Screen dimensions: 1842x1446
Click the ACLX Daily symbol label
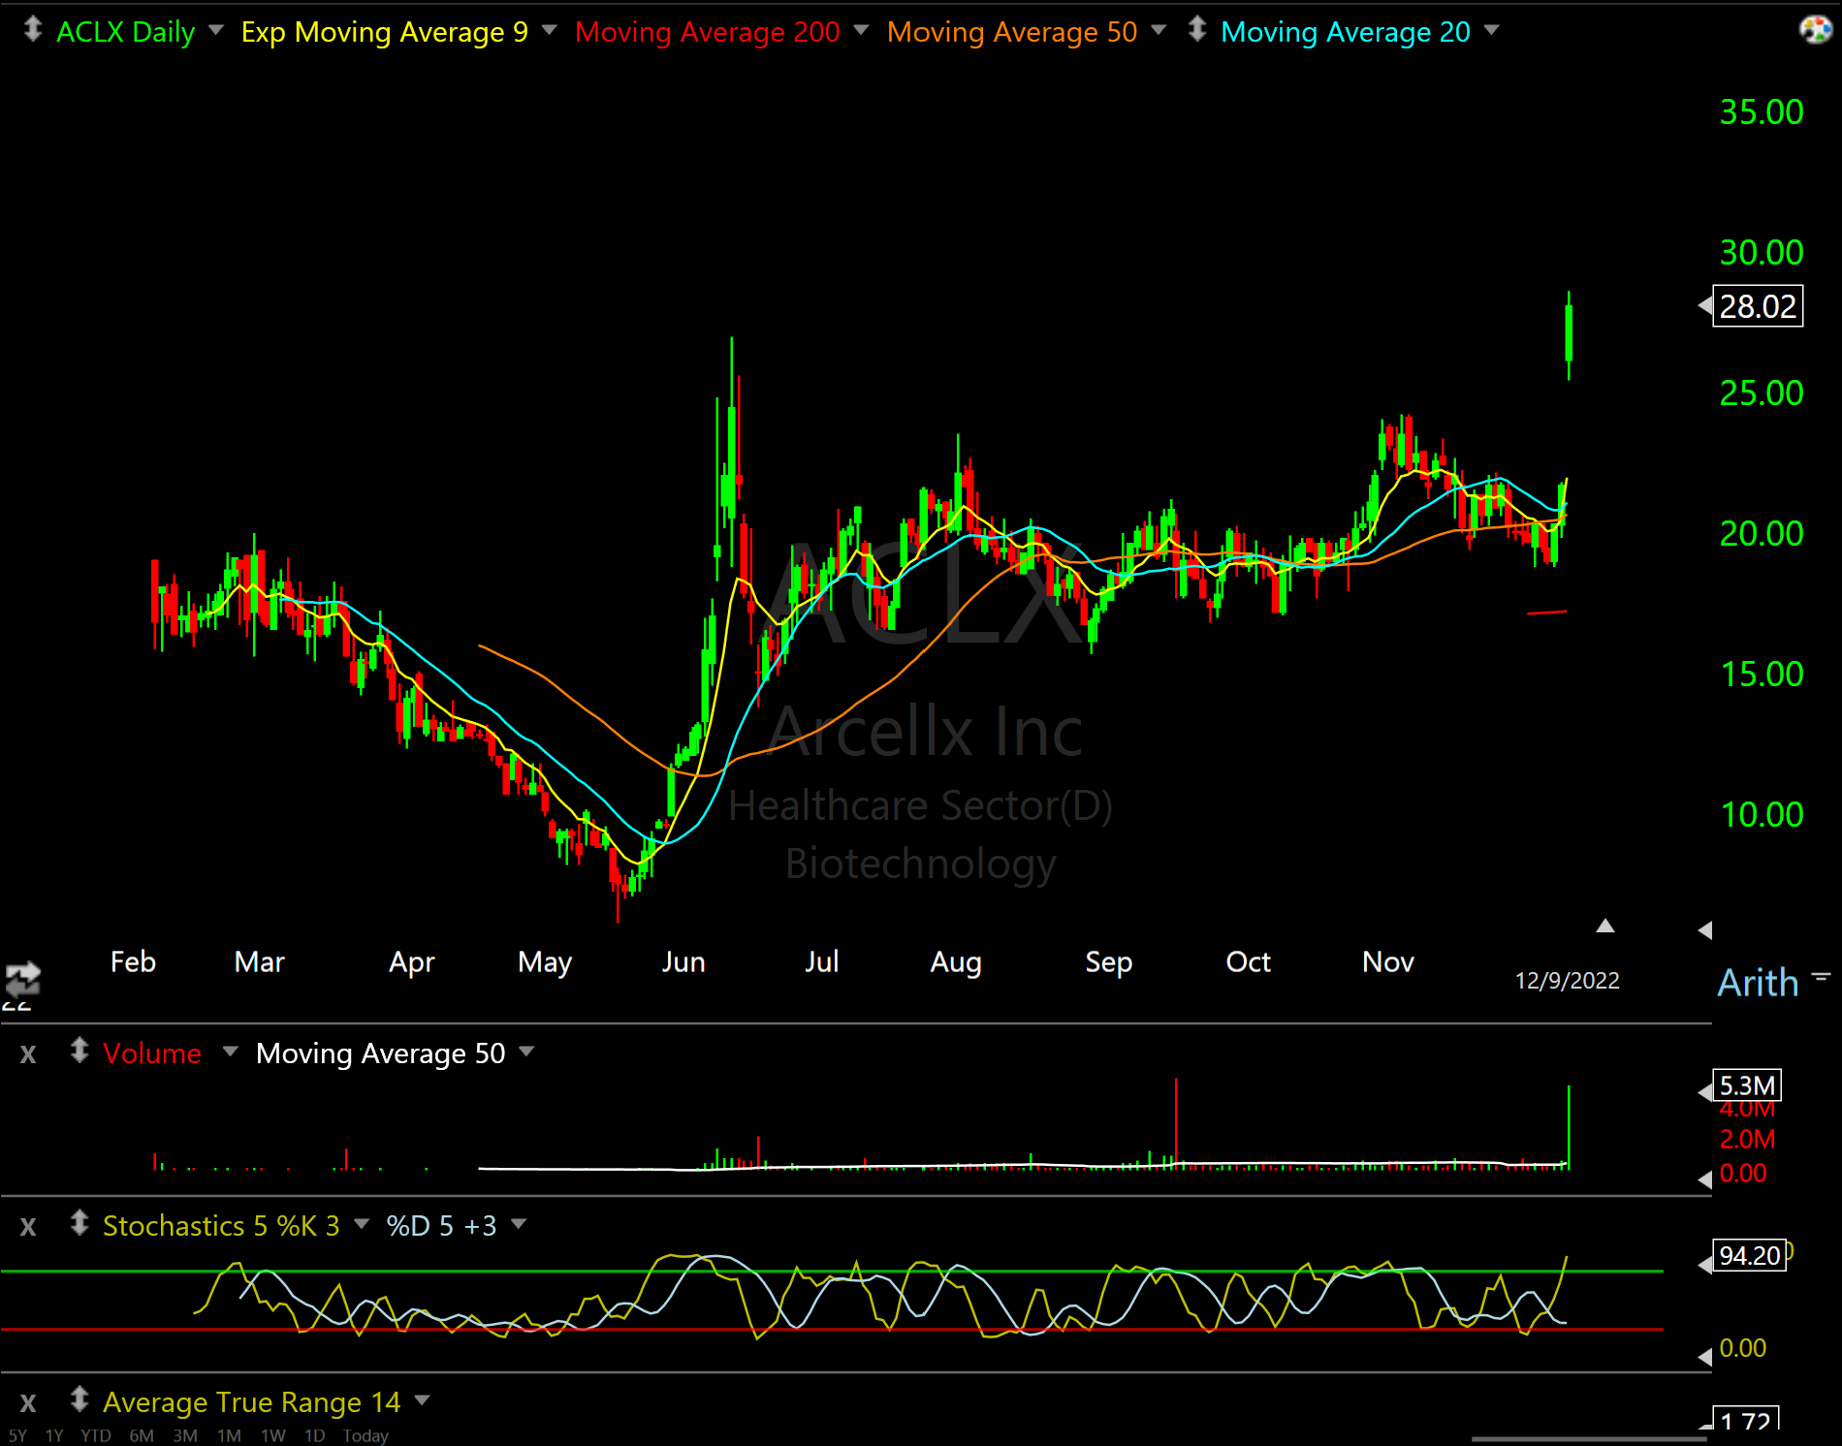125,31
